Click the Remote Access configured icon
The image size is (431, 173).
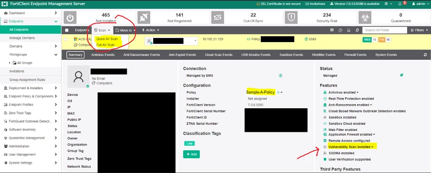(325, 141)
